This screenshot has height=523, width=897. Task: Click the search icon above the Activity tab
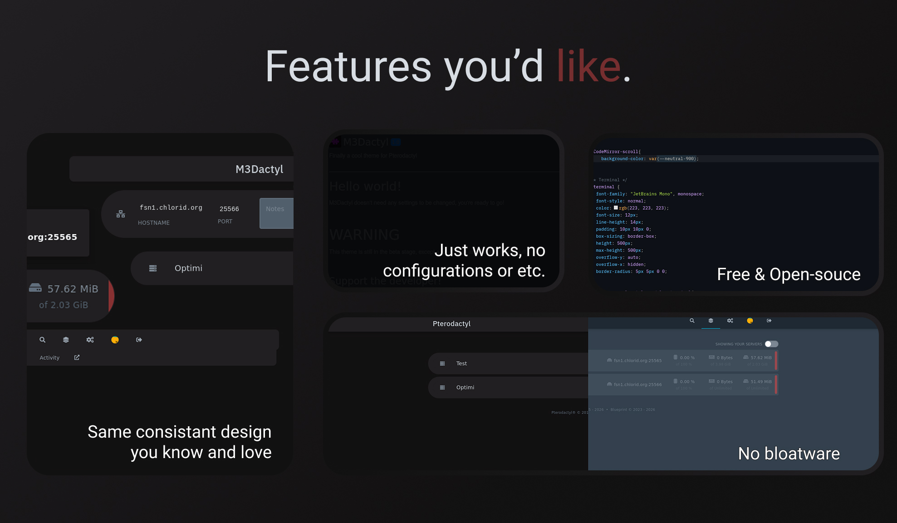click(42, 340)
